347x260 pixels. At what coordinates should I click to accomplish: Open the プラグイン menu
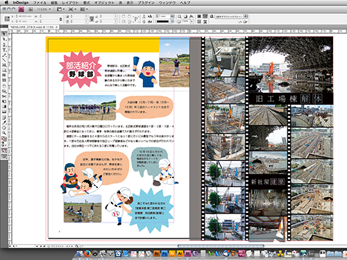(146, 3)
